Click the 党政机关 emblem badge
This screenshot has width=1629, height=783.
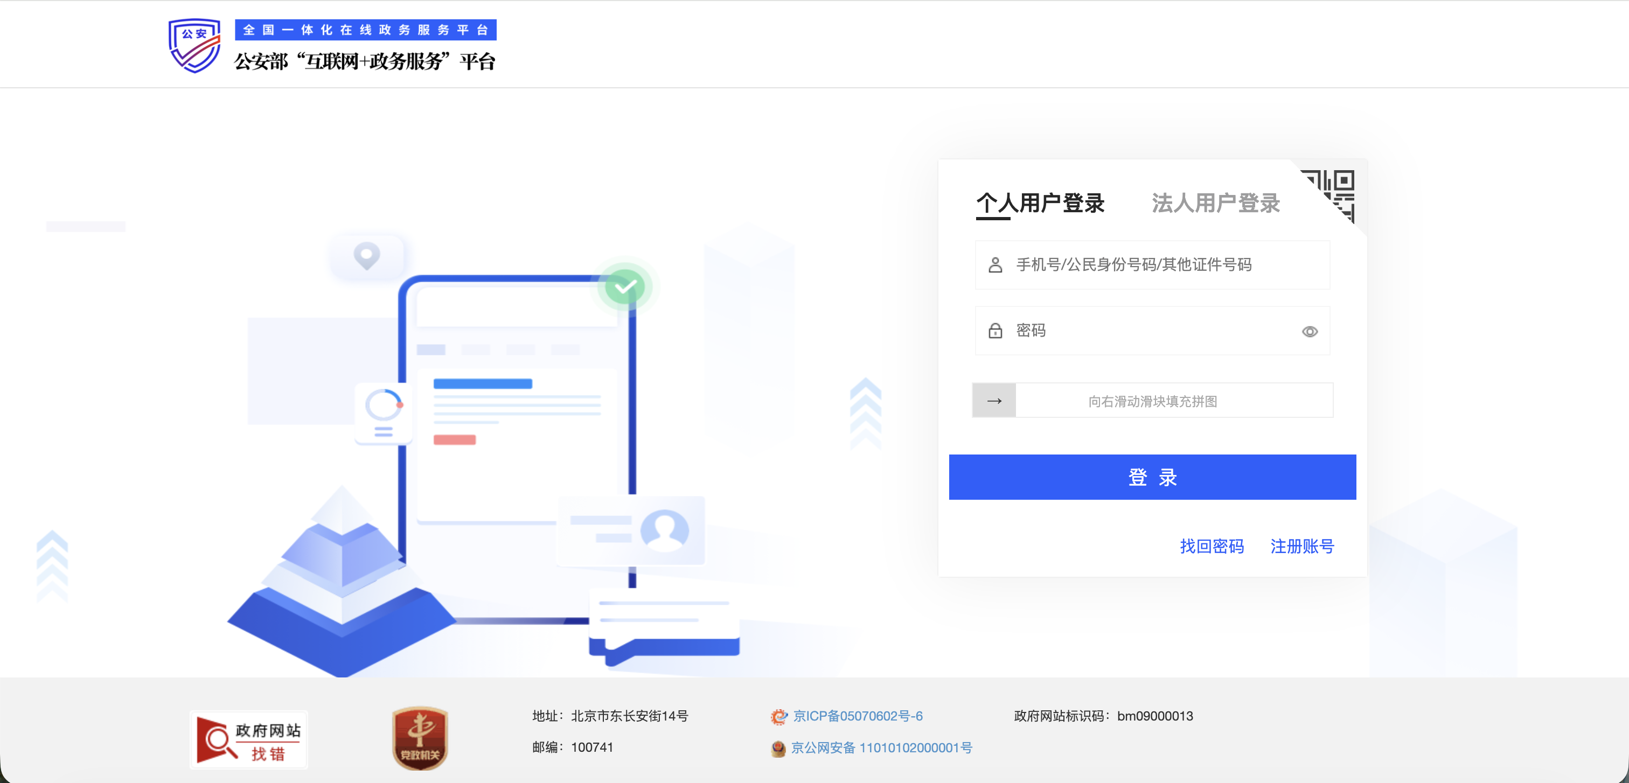(419, 738)
